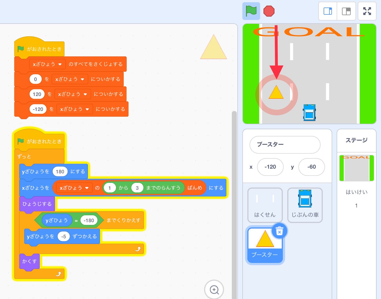Open fullscreen presentation mode
Viewport: 381px width, 299px height.
click(x=367, y=11)
